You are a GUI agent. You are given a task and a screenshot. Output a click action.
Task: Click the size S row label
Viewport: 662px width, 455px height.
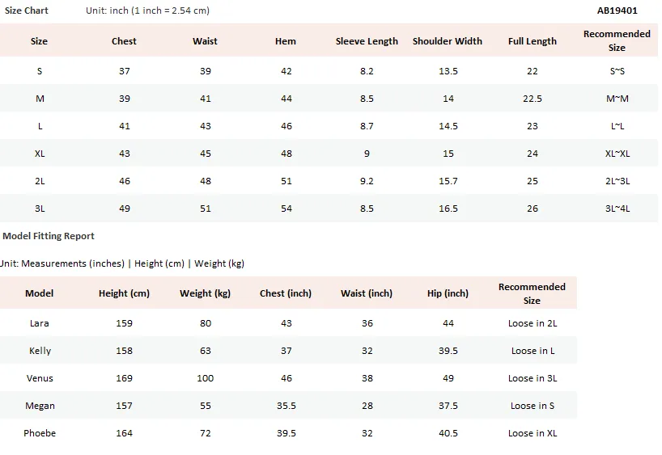[x=40, y=71]
